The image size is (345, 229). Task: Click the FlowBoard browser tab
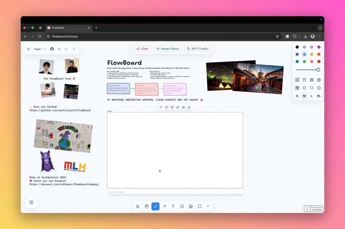point(68,28)
